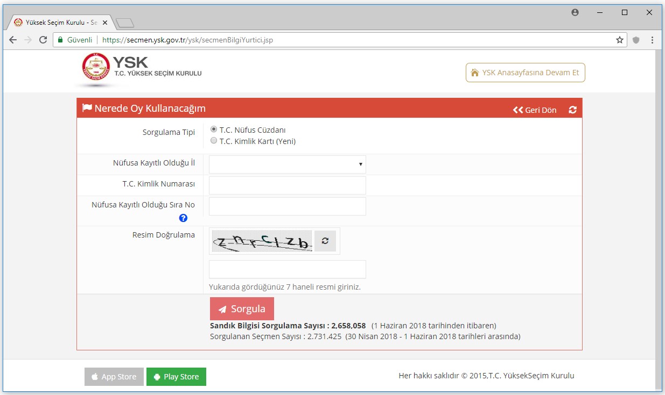Open the Chrome three-dot menu
The height and width of the screenshot is (395, 665).
(652, 40)
